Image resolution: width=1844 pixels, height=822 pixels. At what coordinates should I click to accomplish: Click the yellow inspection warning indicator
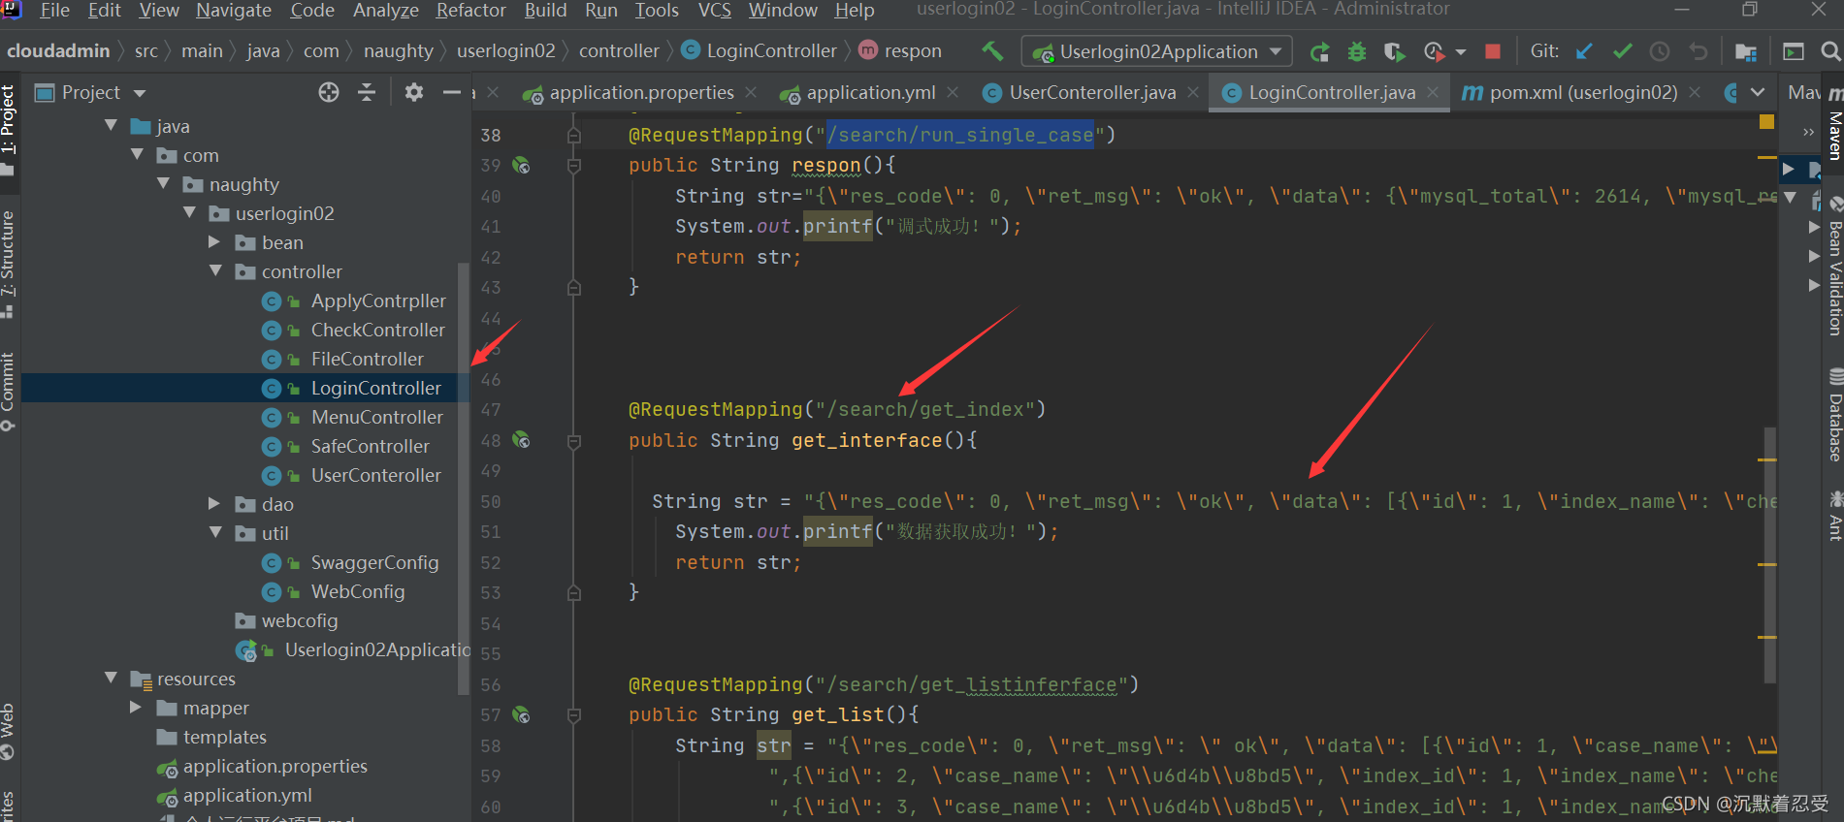pyautogui.click(x=1766, y=122)
